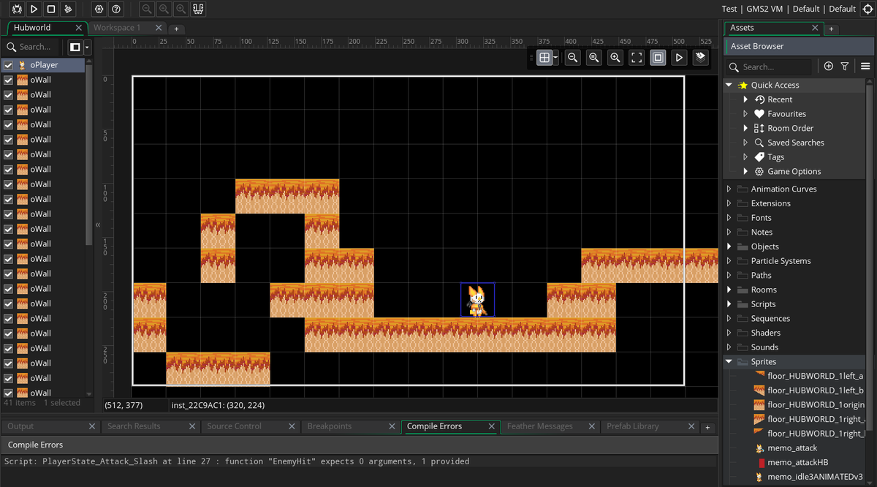
Task: Expand the Scripts folder
Action: coord(729,304)
